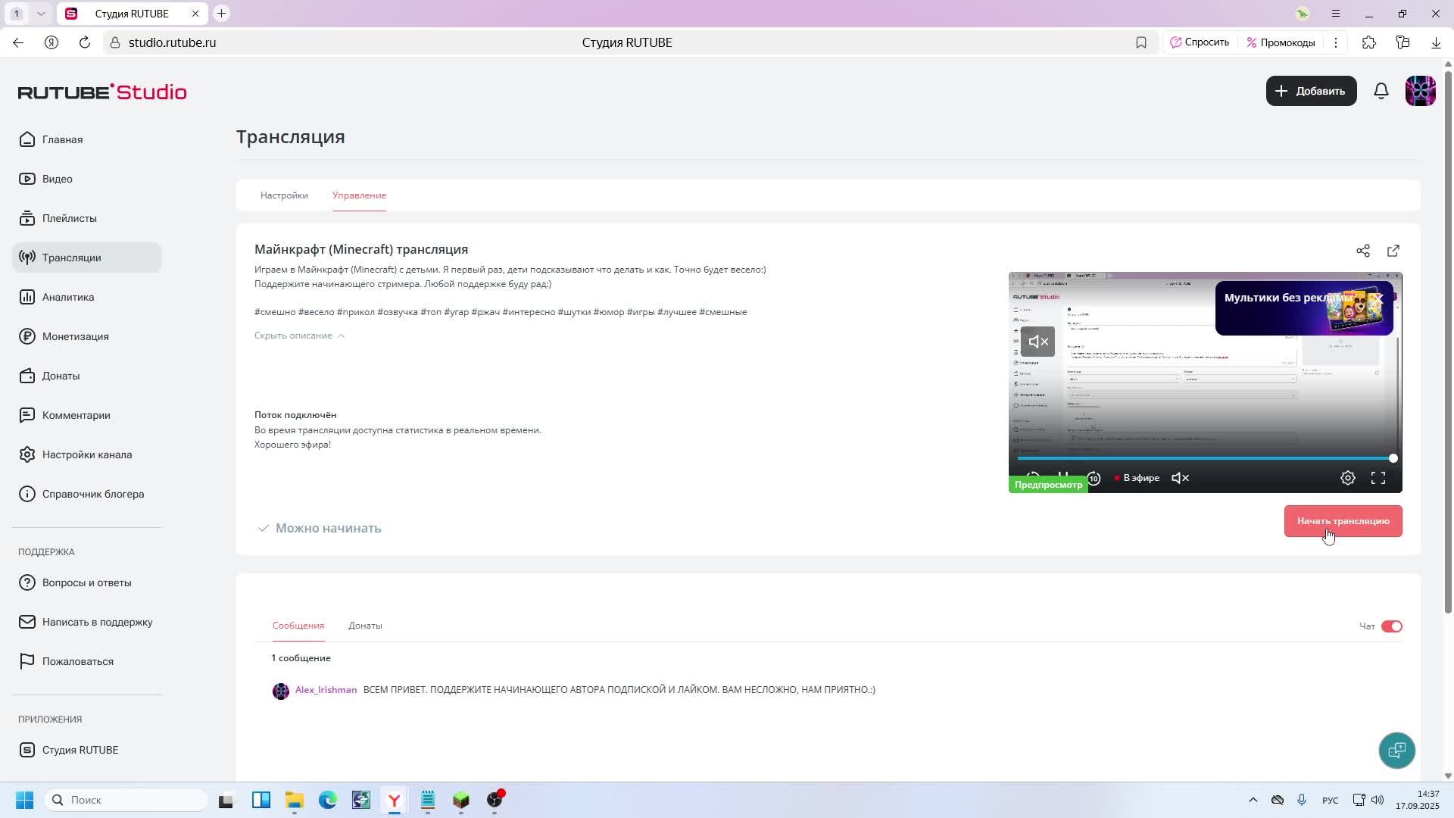Toggle the Чат switch off
Image resolution: width=1454 pixels, height=818 pixels.
click(x=1391, y=626)
